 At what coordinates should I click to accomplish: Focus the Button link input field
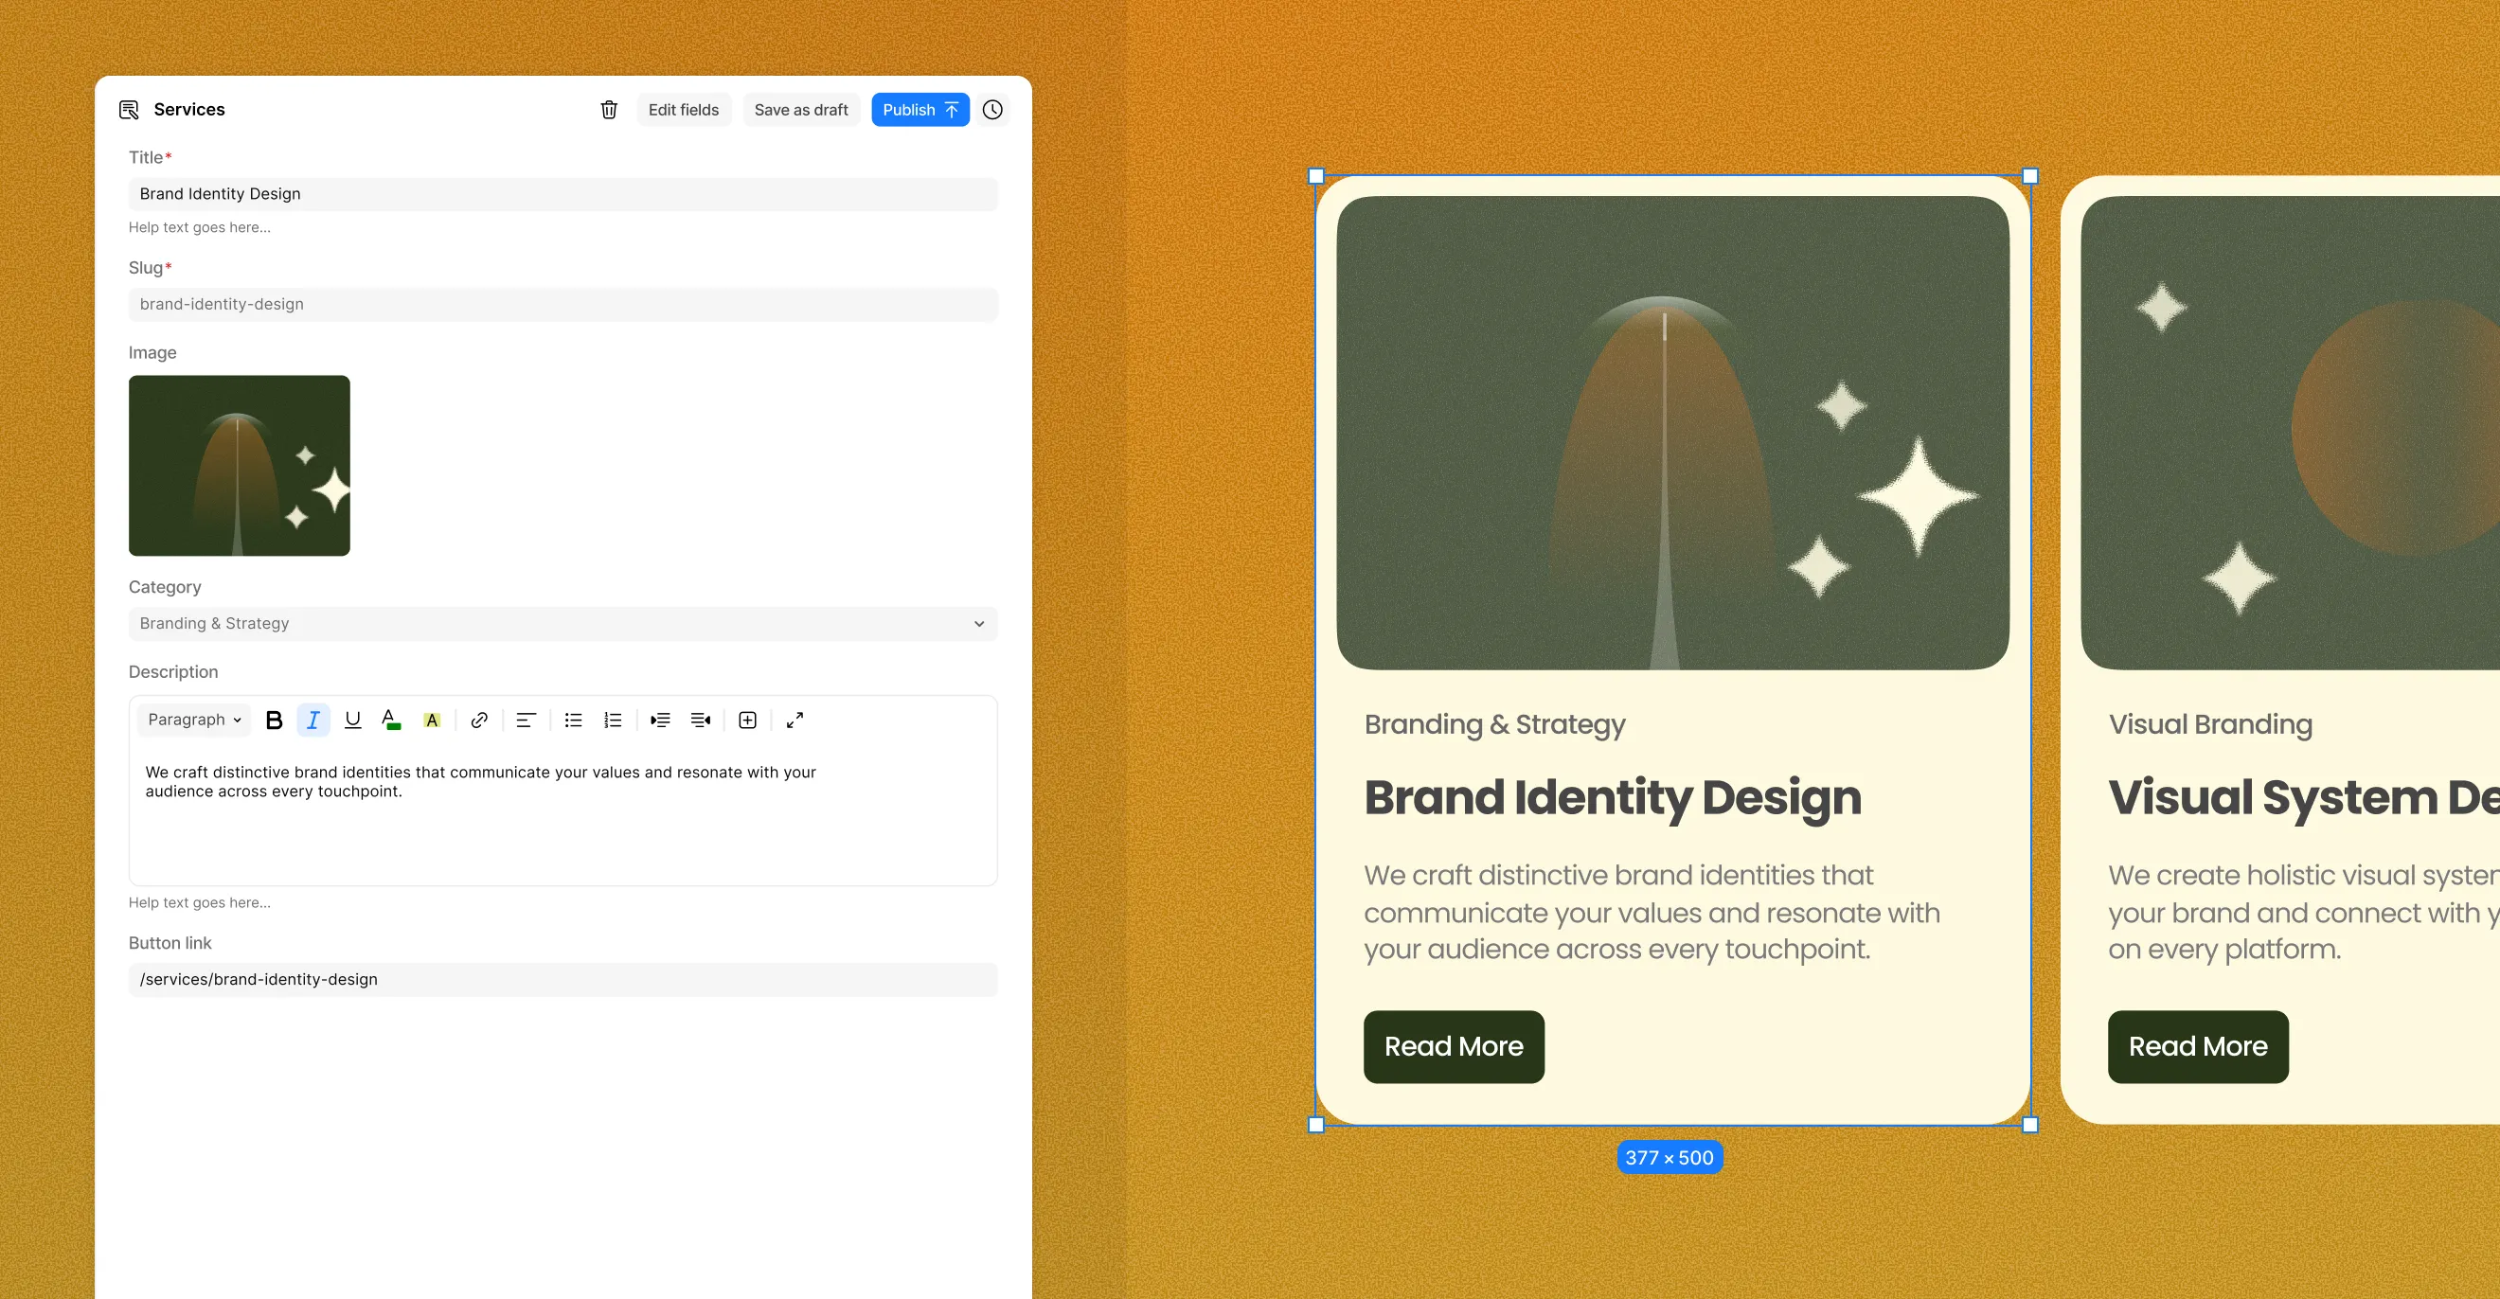pyautogui.click(x=562, y=980)
